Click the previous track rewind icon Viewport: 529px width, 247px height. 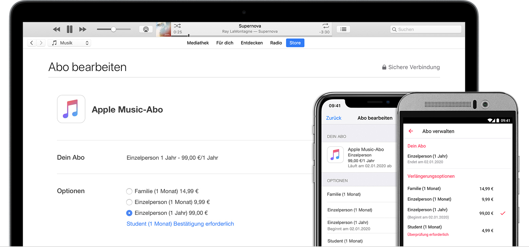(x=57, y=29)
